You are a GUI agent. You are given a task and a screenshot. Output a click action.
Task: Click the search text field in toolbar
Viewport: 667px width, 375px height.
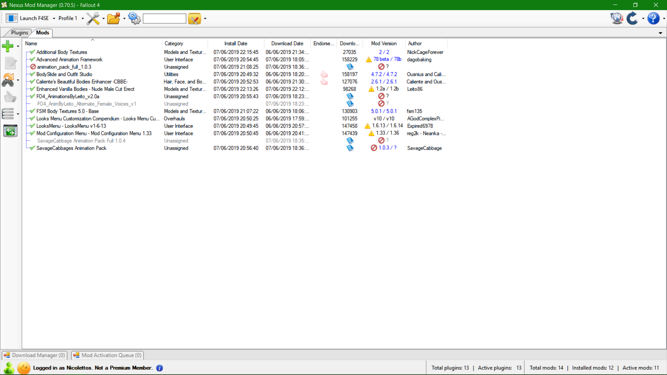click(x=164, y=18)
